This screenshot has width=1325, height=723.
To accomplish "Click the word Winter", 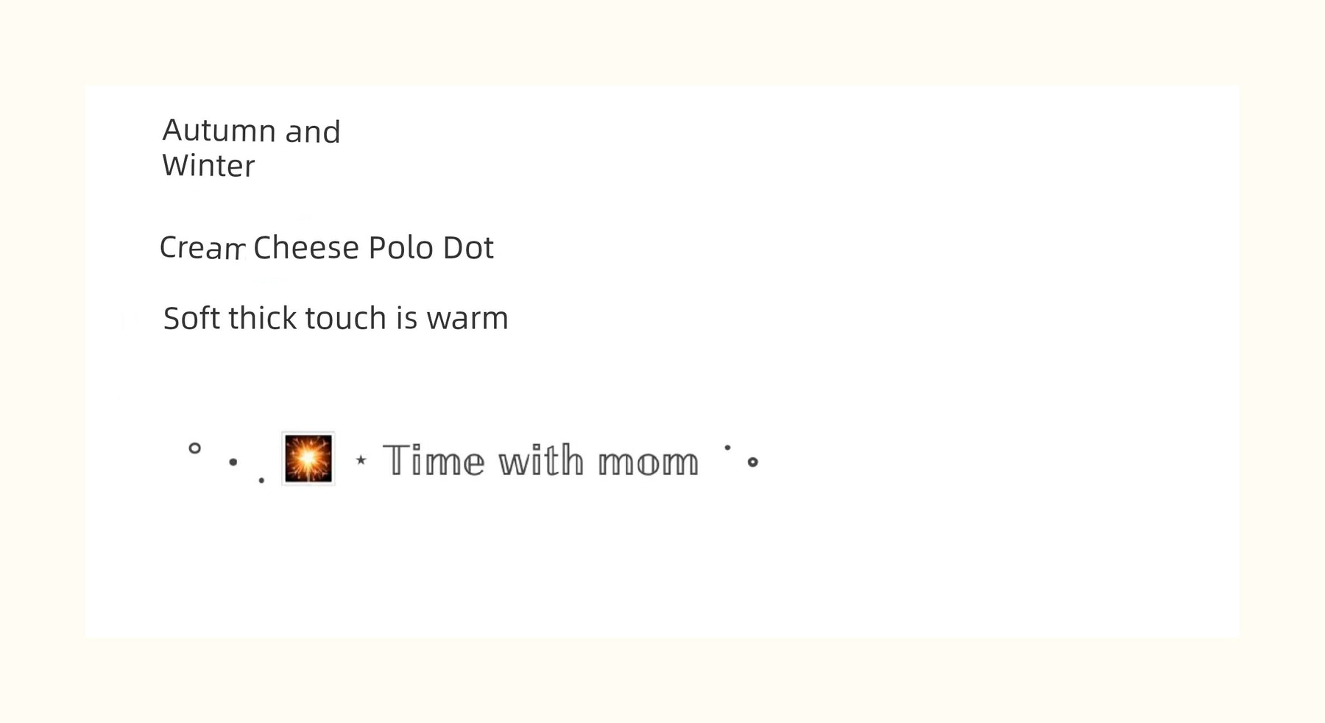I will click(x=208, y=166).
